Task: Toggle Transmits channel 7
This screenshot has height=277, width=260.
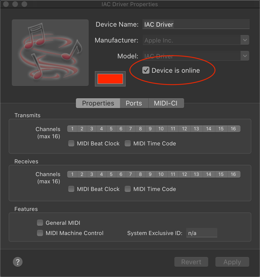Action: [131, 129]
